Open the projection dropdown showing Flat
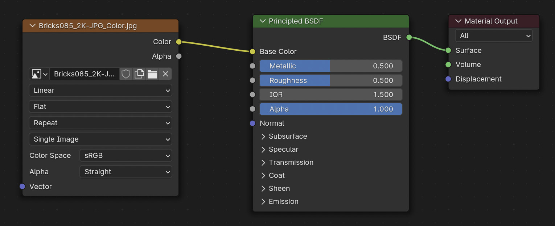Screen dimensions: 555x226 (x=100, y=106)
